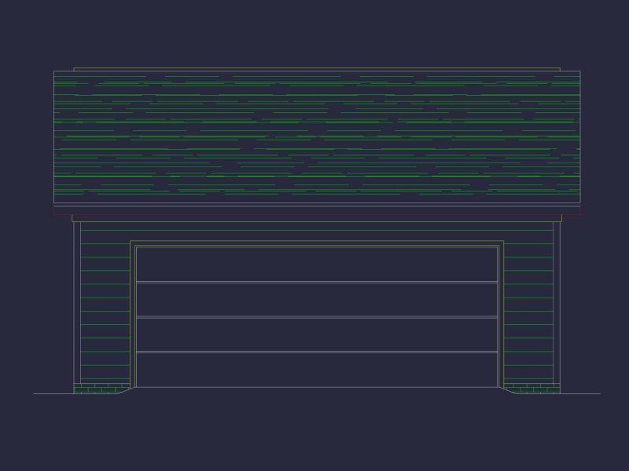Pick the second garage door panel from top
This screenshot has width=629, height=471.
tap(317, 300)
